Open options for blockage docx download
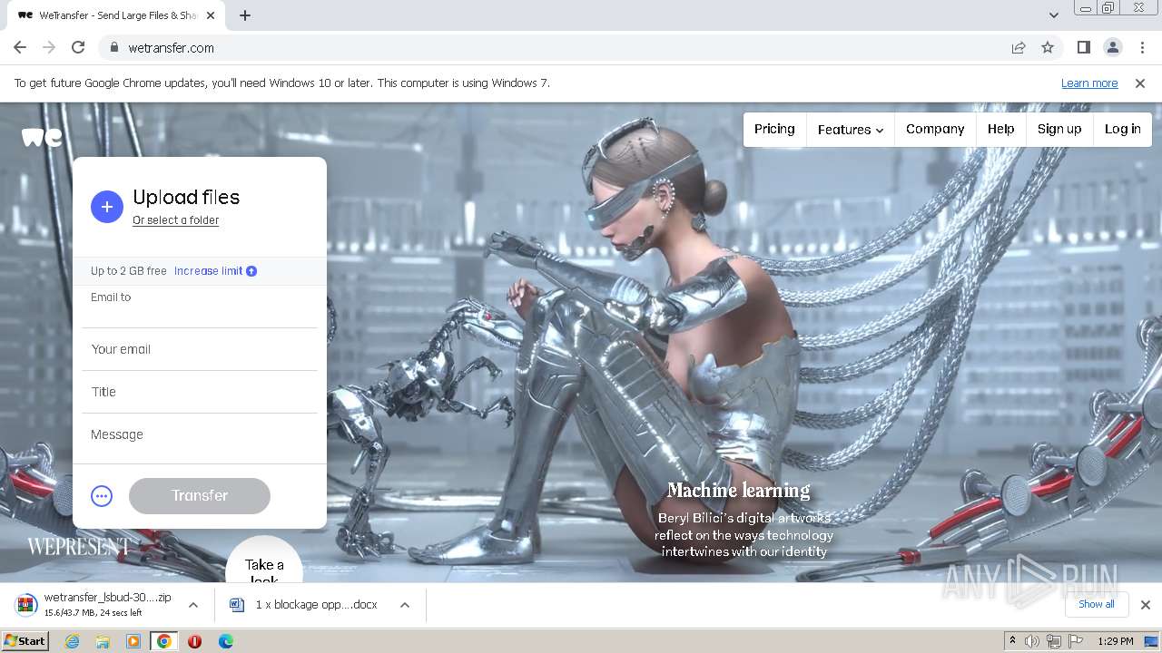 tap(405, 605)
